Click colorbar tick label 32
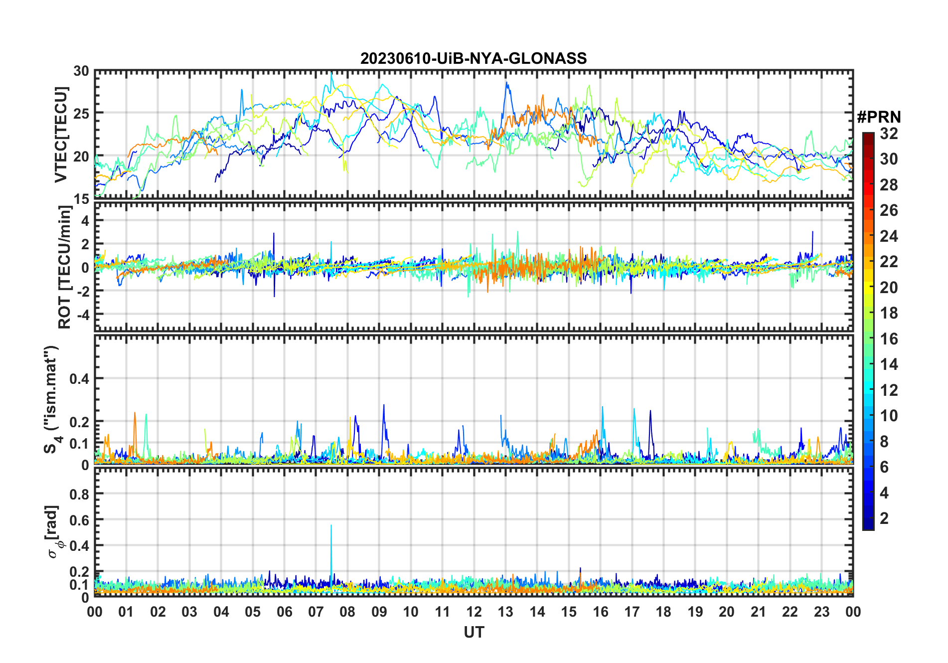 (889, 134)
